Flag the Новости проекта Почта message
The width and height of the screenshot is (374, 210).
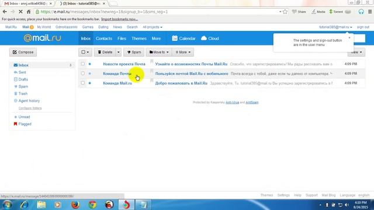151,62
